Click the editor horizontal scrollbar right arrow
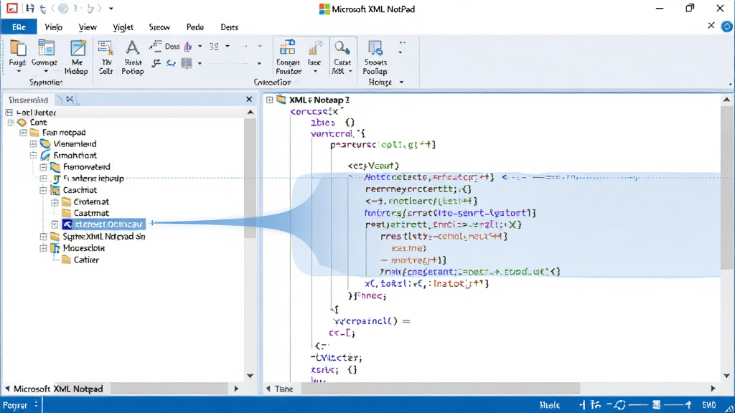 tap(713, 389)
